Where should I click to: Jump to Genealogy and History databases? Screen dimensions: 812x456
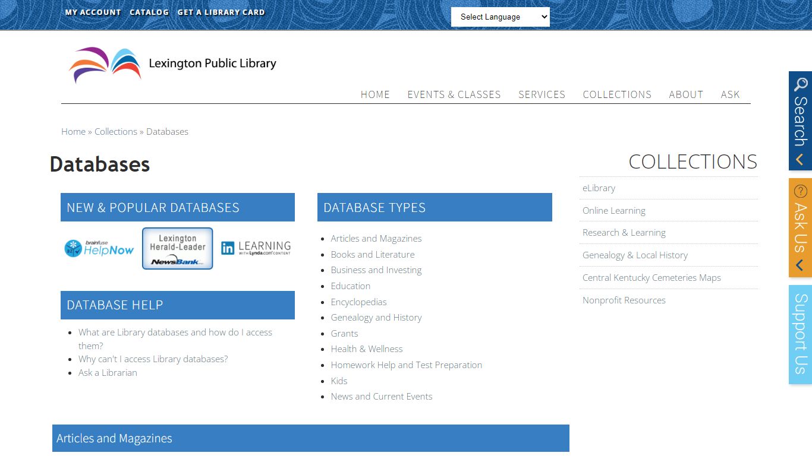[x=376, y=318]
